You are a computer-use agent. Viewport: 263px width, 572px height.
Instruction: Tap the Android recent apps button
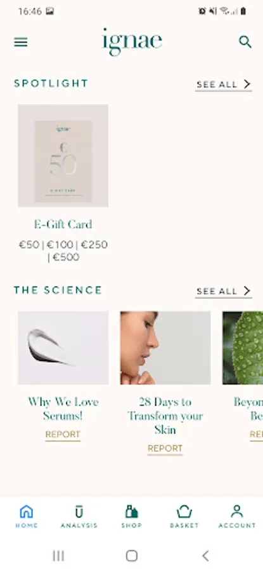58,556
